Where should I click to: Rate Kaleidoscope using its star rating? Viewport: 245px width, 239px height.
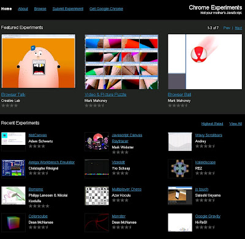point(205,173)
